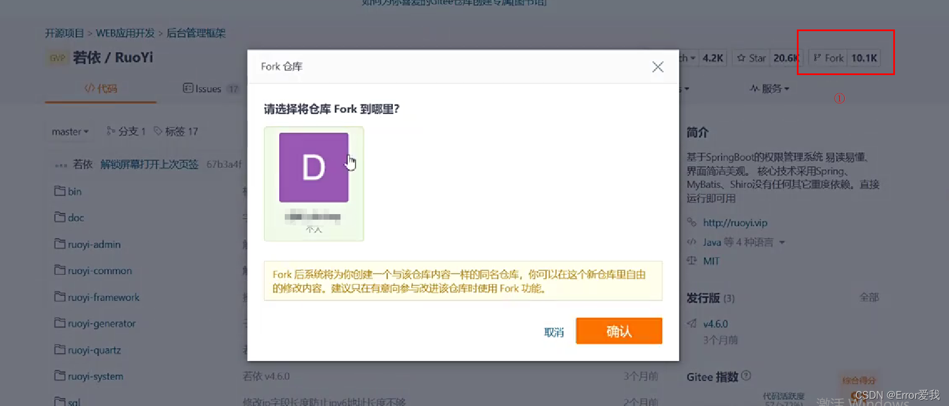The width and height of the screenshot is (949, 406).
Task: Open the ruoyi-framework folder
Action: 104,298
